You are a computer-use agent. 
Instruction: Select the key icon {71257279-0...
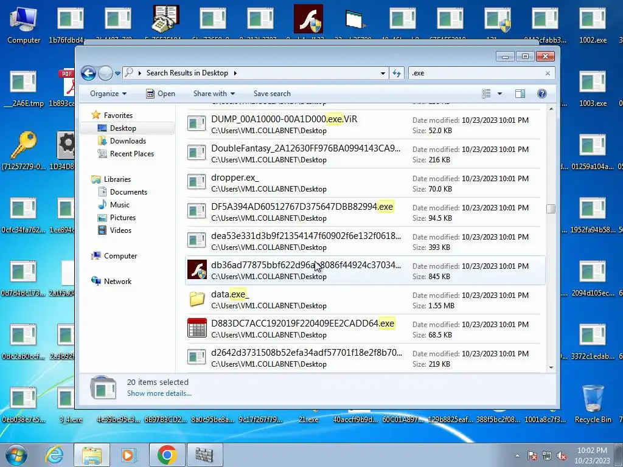pyautogui.click(x=24, y=151)
